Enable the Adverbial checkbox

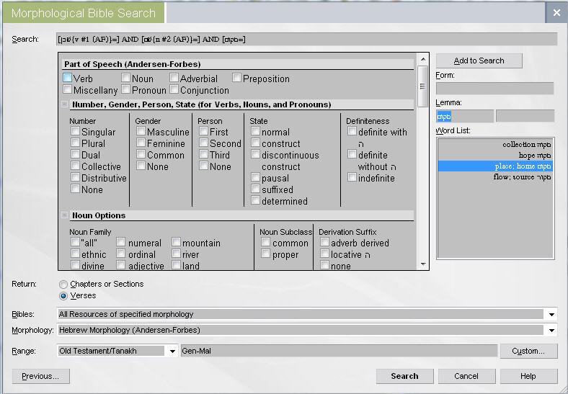174,78
